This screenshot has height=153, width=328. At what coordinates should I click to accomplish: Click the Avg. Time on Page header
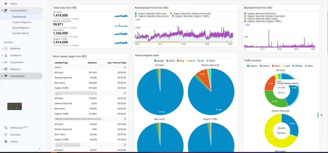(117, 63)
